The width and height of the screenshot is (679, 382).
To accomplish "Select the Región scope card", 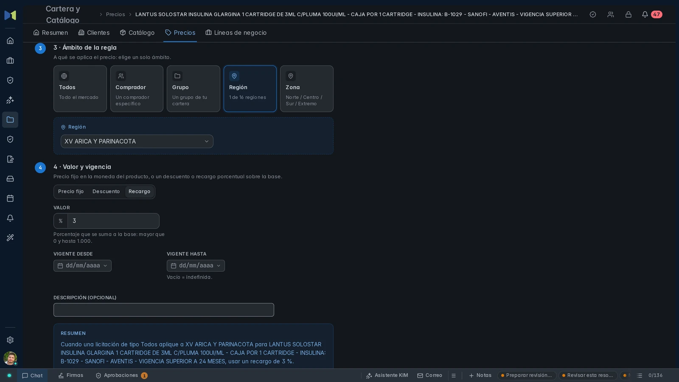I will click(x=250, y=89).
